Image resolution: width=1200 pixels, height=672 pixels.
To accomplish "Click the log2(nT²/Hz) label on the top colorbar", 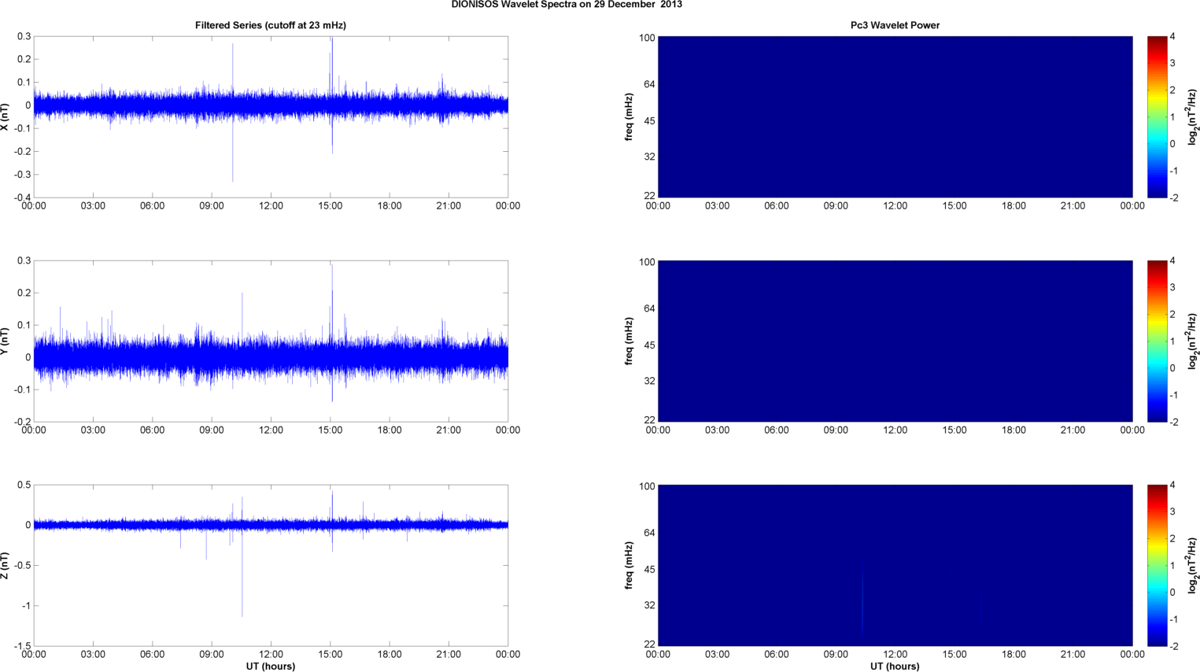I will point(1192,116).
